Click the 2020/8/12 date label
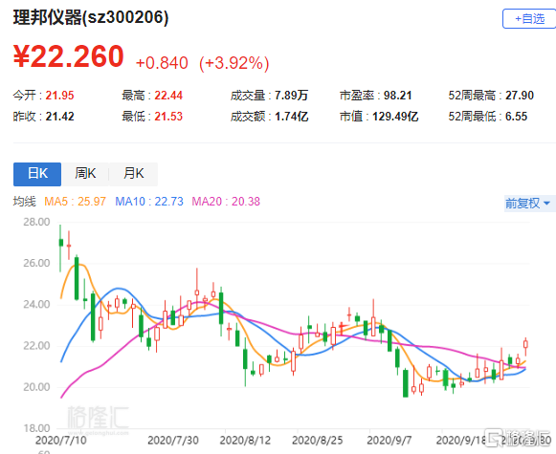556x454 pixels. [245, 441]
